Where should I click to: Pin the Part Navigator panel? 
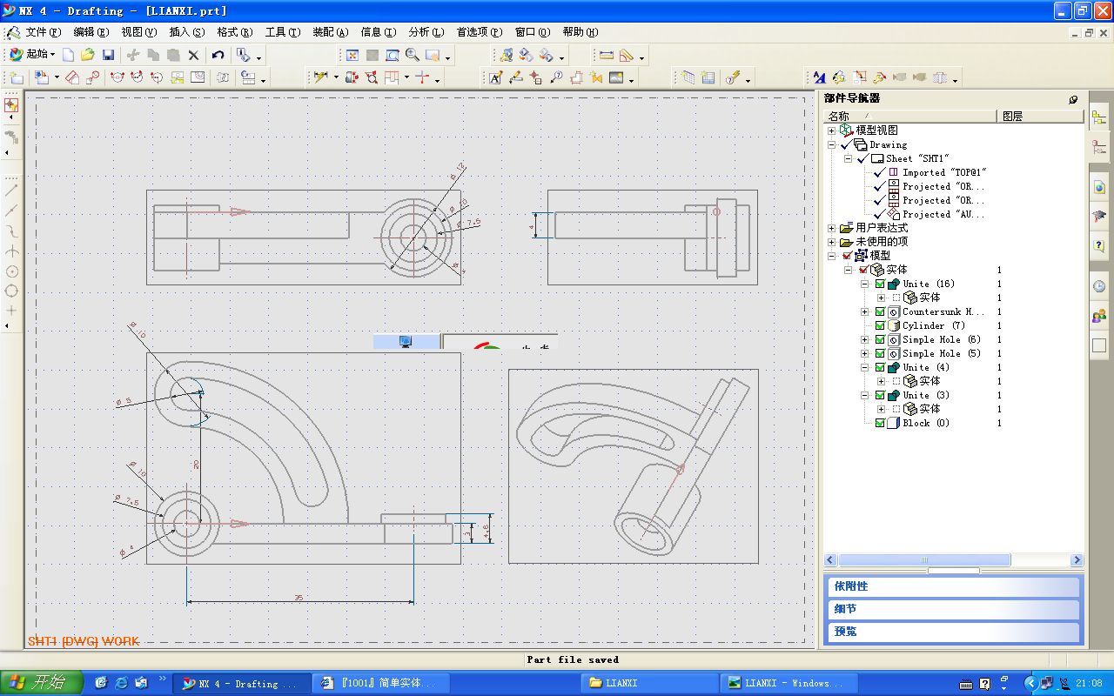1073,99
